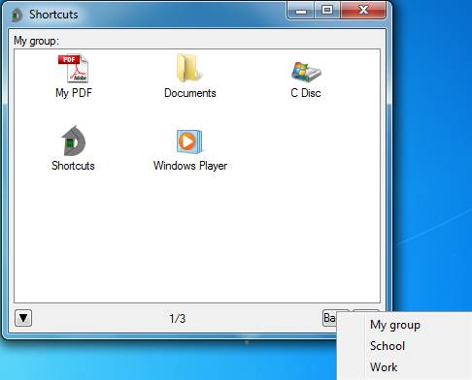
Task: Open the C Disc drive icon
Action: [x=306, y=71]
